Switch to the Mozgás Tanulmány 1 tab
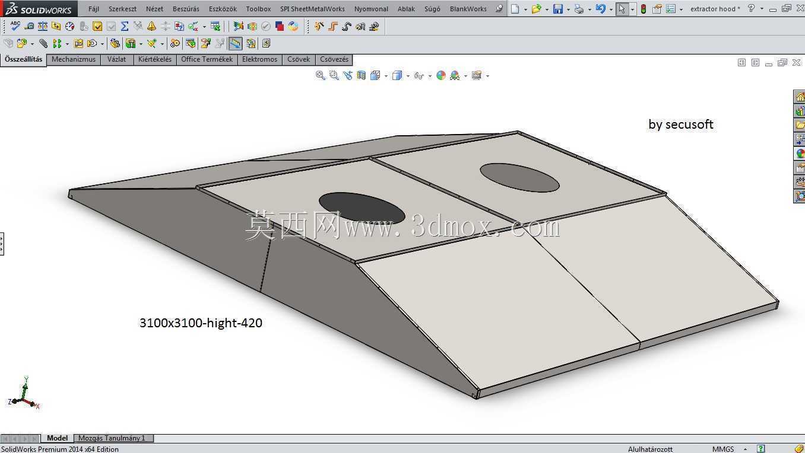Image resolution: width=805 pixels, height=453 pixels. [x=112, y=438]
